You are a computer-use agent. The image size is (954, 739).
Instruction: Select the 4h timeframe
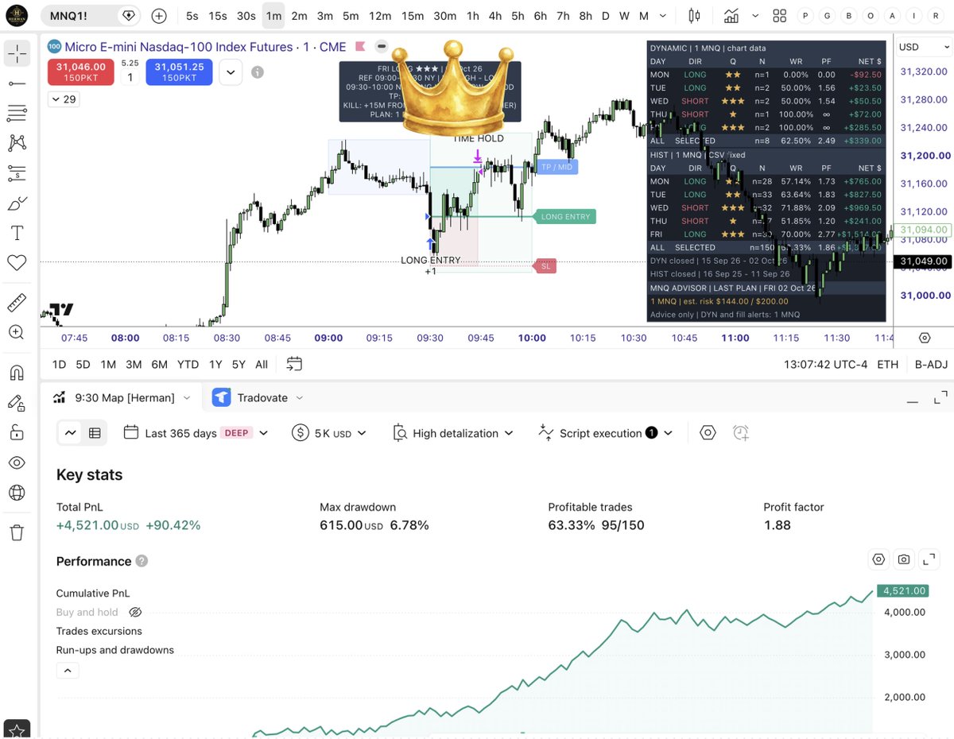pyautogui.click(x=495, y=16)
